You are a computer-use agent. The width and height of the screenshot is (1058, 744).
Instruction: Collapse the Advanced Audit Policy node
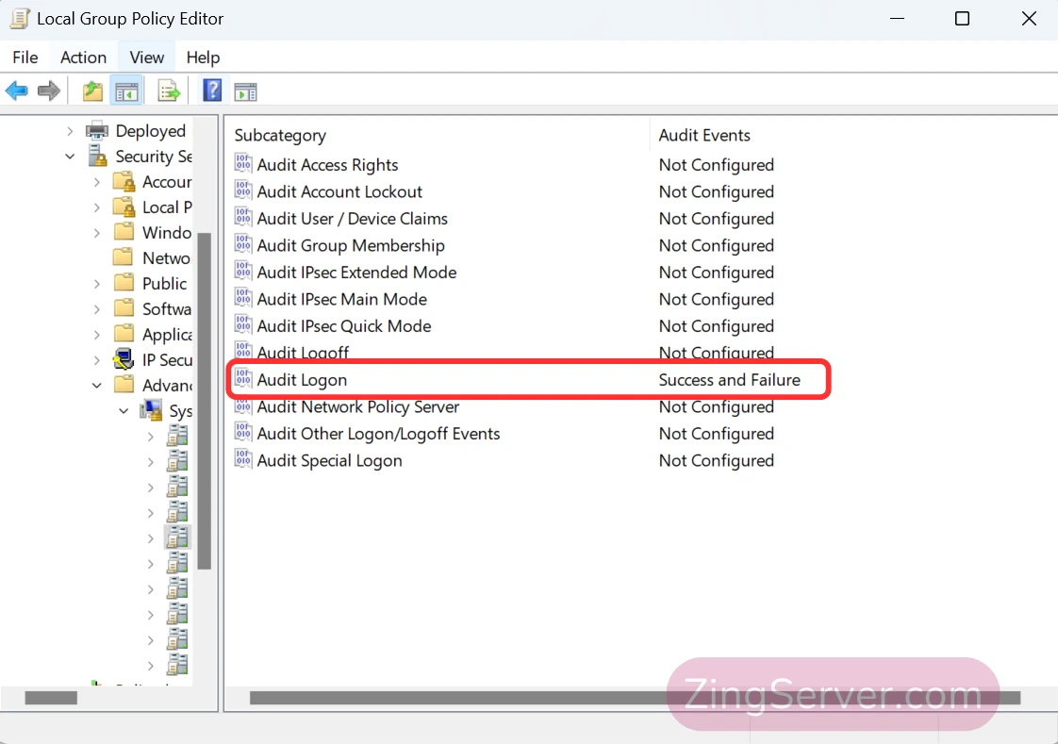[97, 385]
